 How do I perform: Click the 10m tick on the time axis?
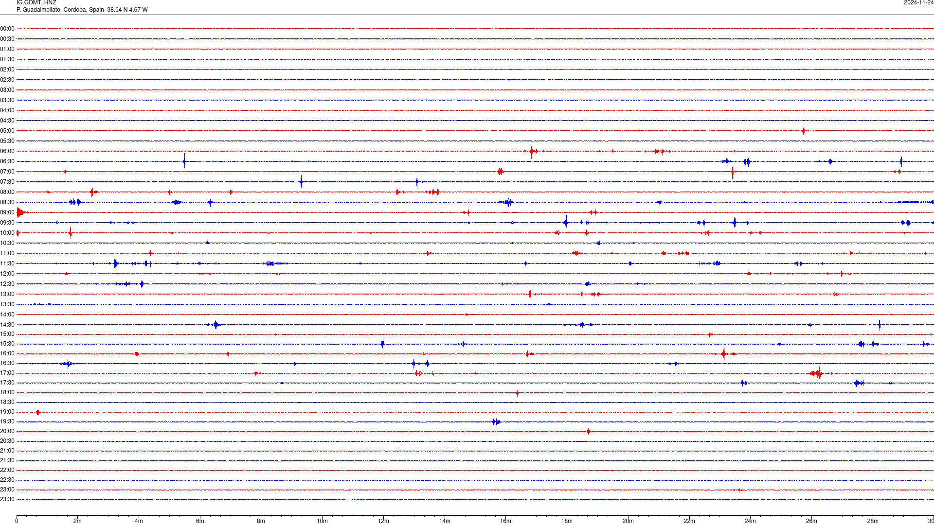[322, 521]
